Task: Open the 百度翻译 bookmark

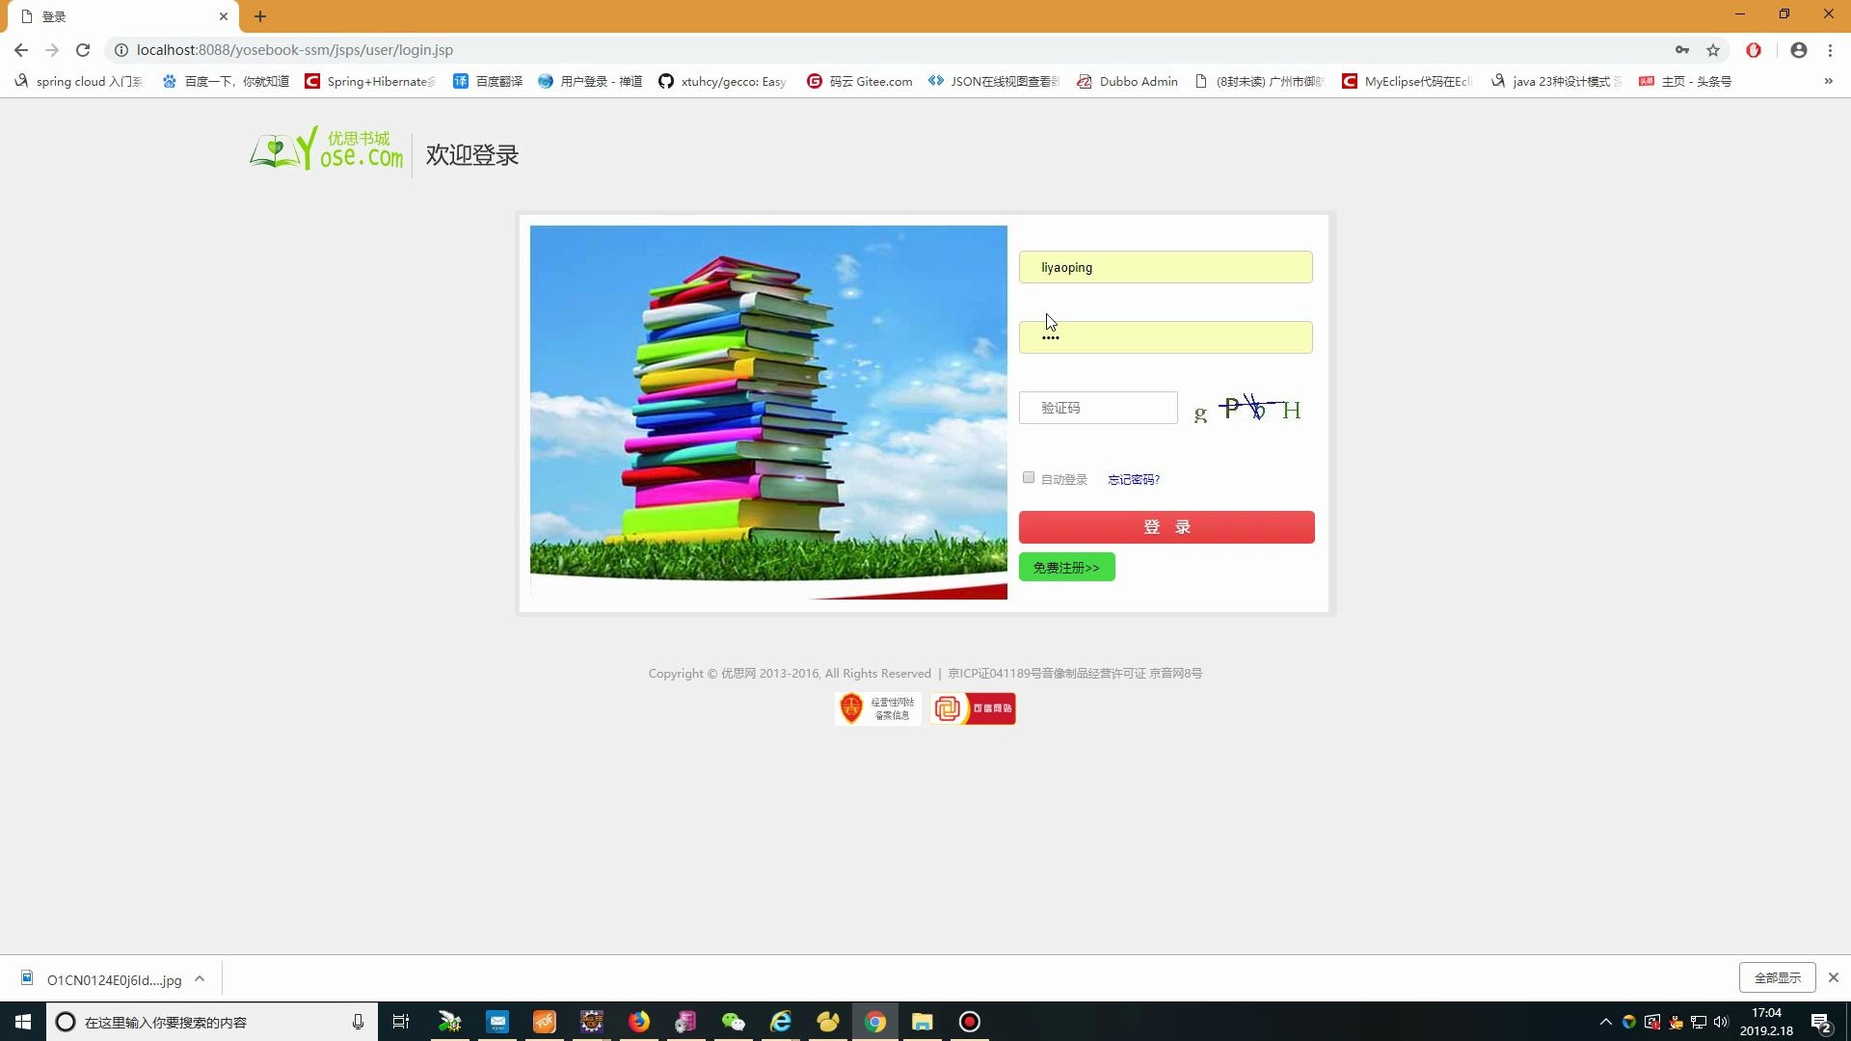Action: click(x=488, y=82)
